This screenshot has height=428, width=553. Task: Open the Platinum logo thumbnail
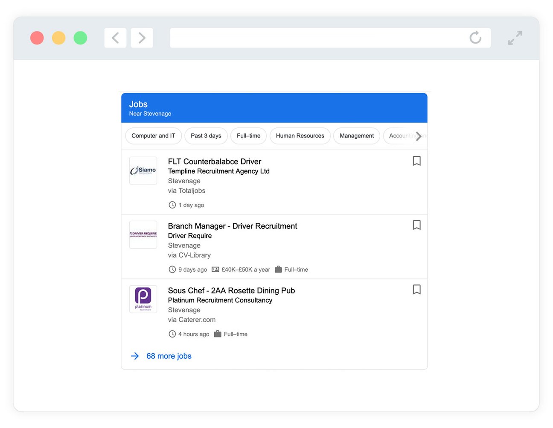(143, 299)
